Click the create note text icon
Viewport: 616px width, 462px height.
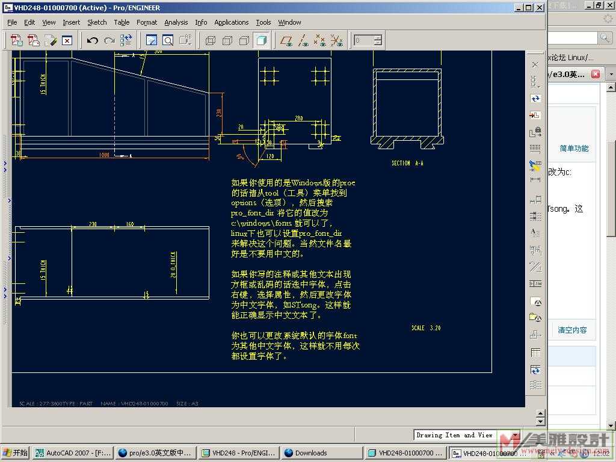coord(535,233)
